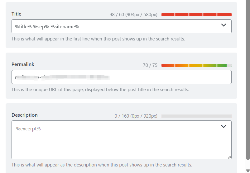Image resolution: width=250 pixels, height=173 pixels.
Task: Click the Permalink unique URL help text
Action: click(100, 90)
